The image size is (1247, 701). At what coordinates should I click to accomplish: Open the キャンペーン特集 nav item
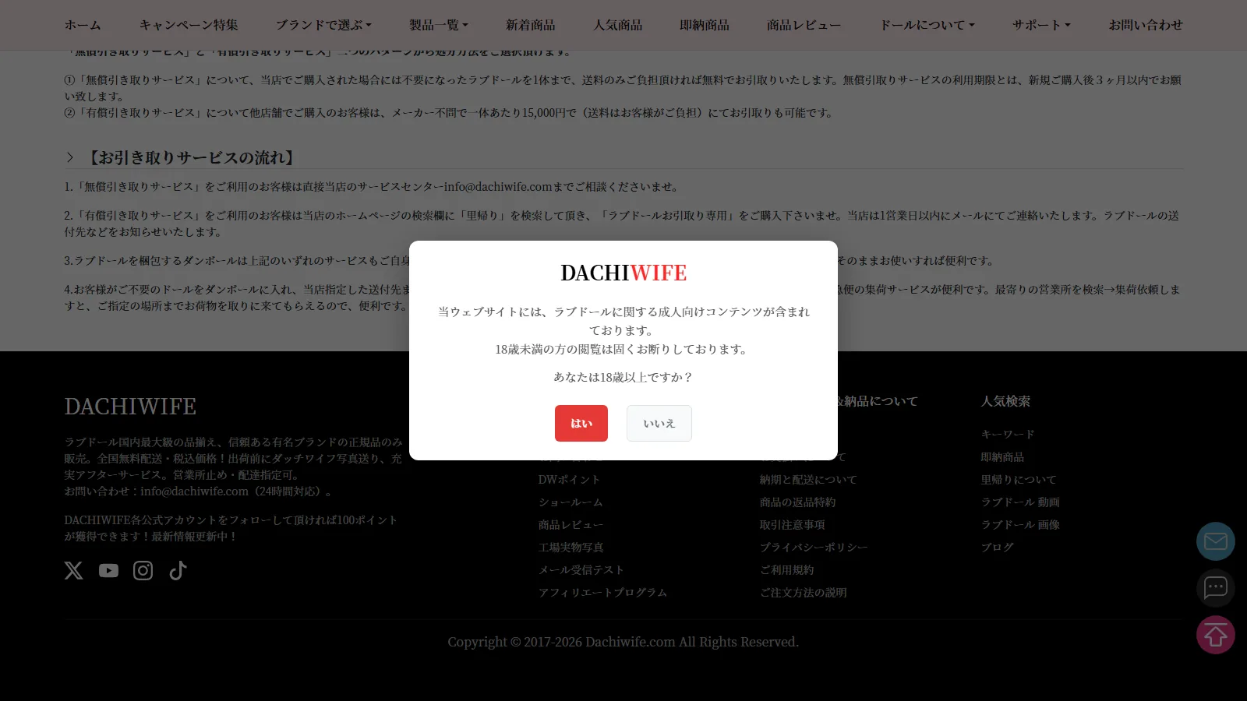coord(189,25)
